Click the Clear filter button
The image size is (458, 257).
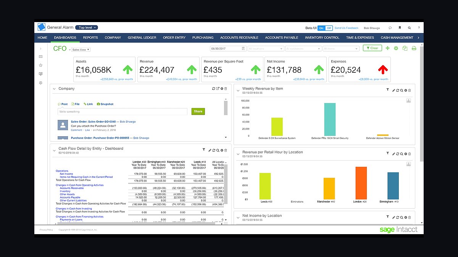[x=372, y=48]
